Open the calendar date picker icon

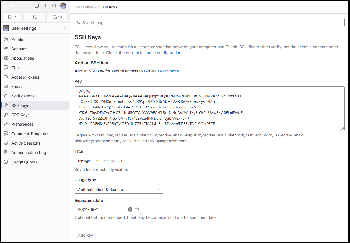[x=137, y=209]
